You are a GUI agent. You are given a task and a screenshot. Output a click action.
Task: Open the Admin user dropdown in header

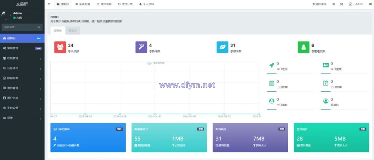[356, 4]
